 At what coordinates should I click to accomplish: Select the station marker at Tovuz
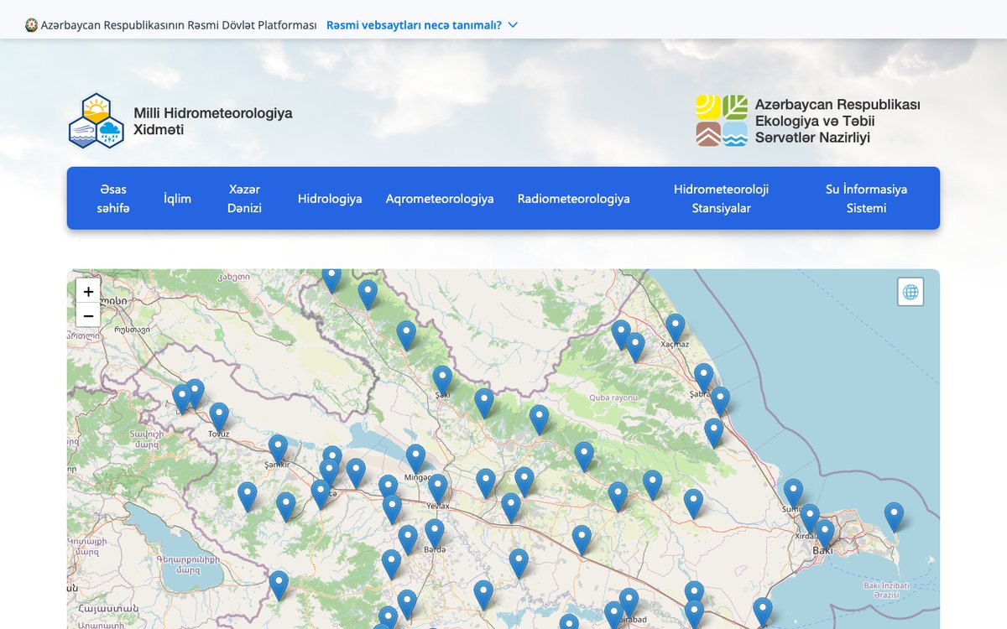point(219,418)
